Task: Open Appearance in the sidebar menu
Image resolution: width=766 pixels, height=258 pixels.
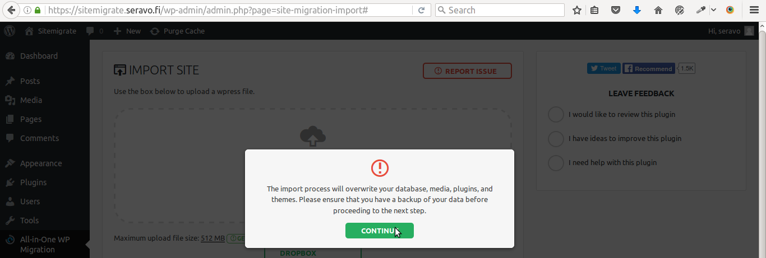Action: (x=41, y=163)
